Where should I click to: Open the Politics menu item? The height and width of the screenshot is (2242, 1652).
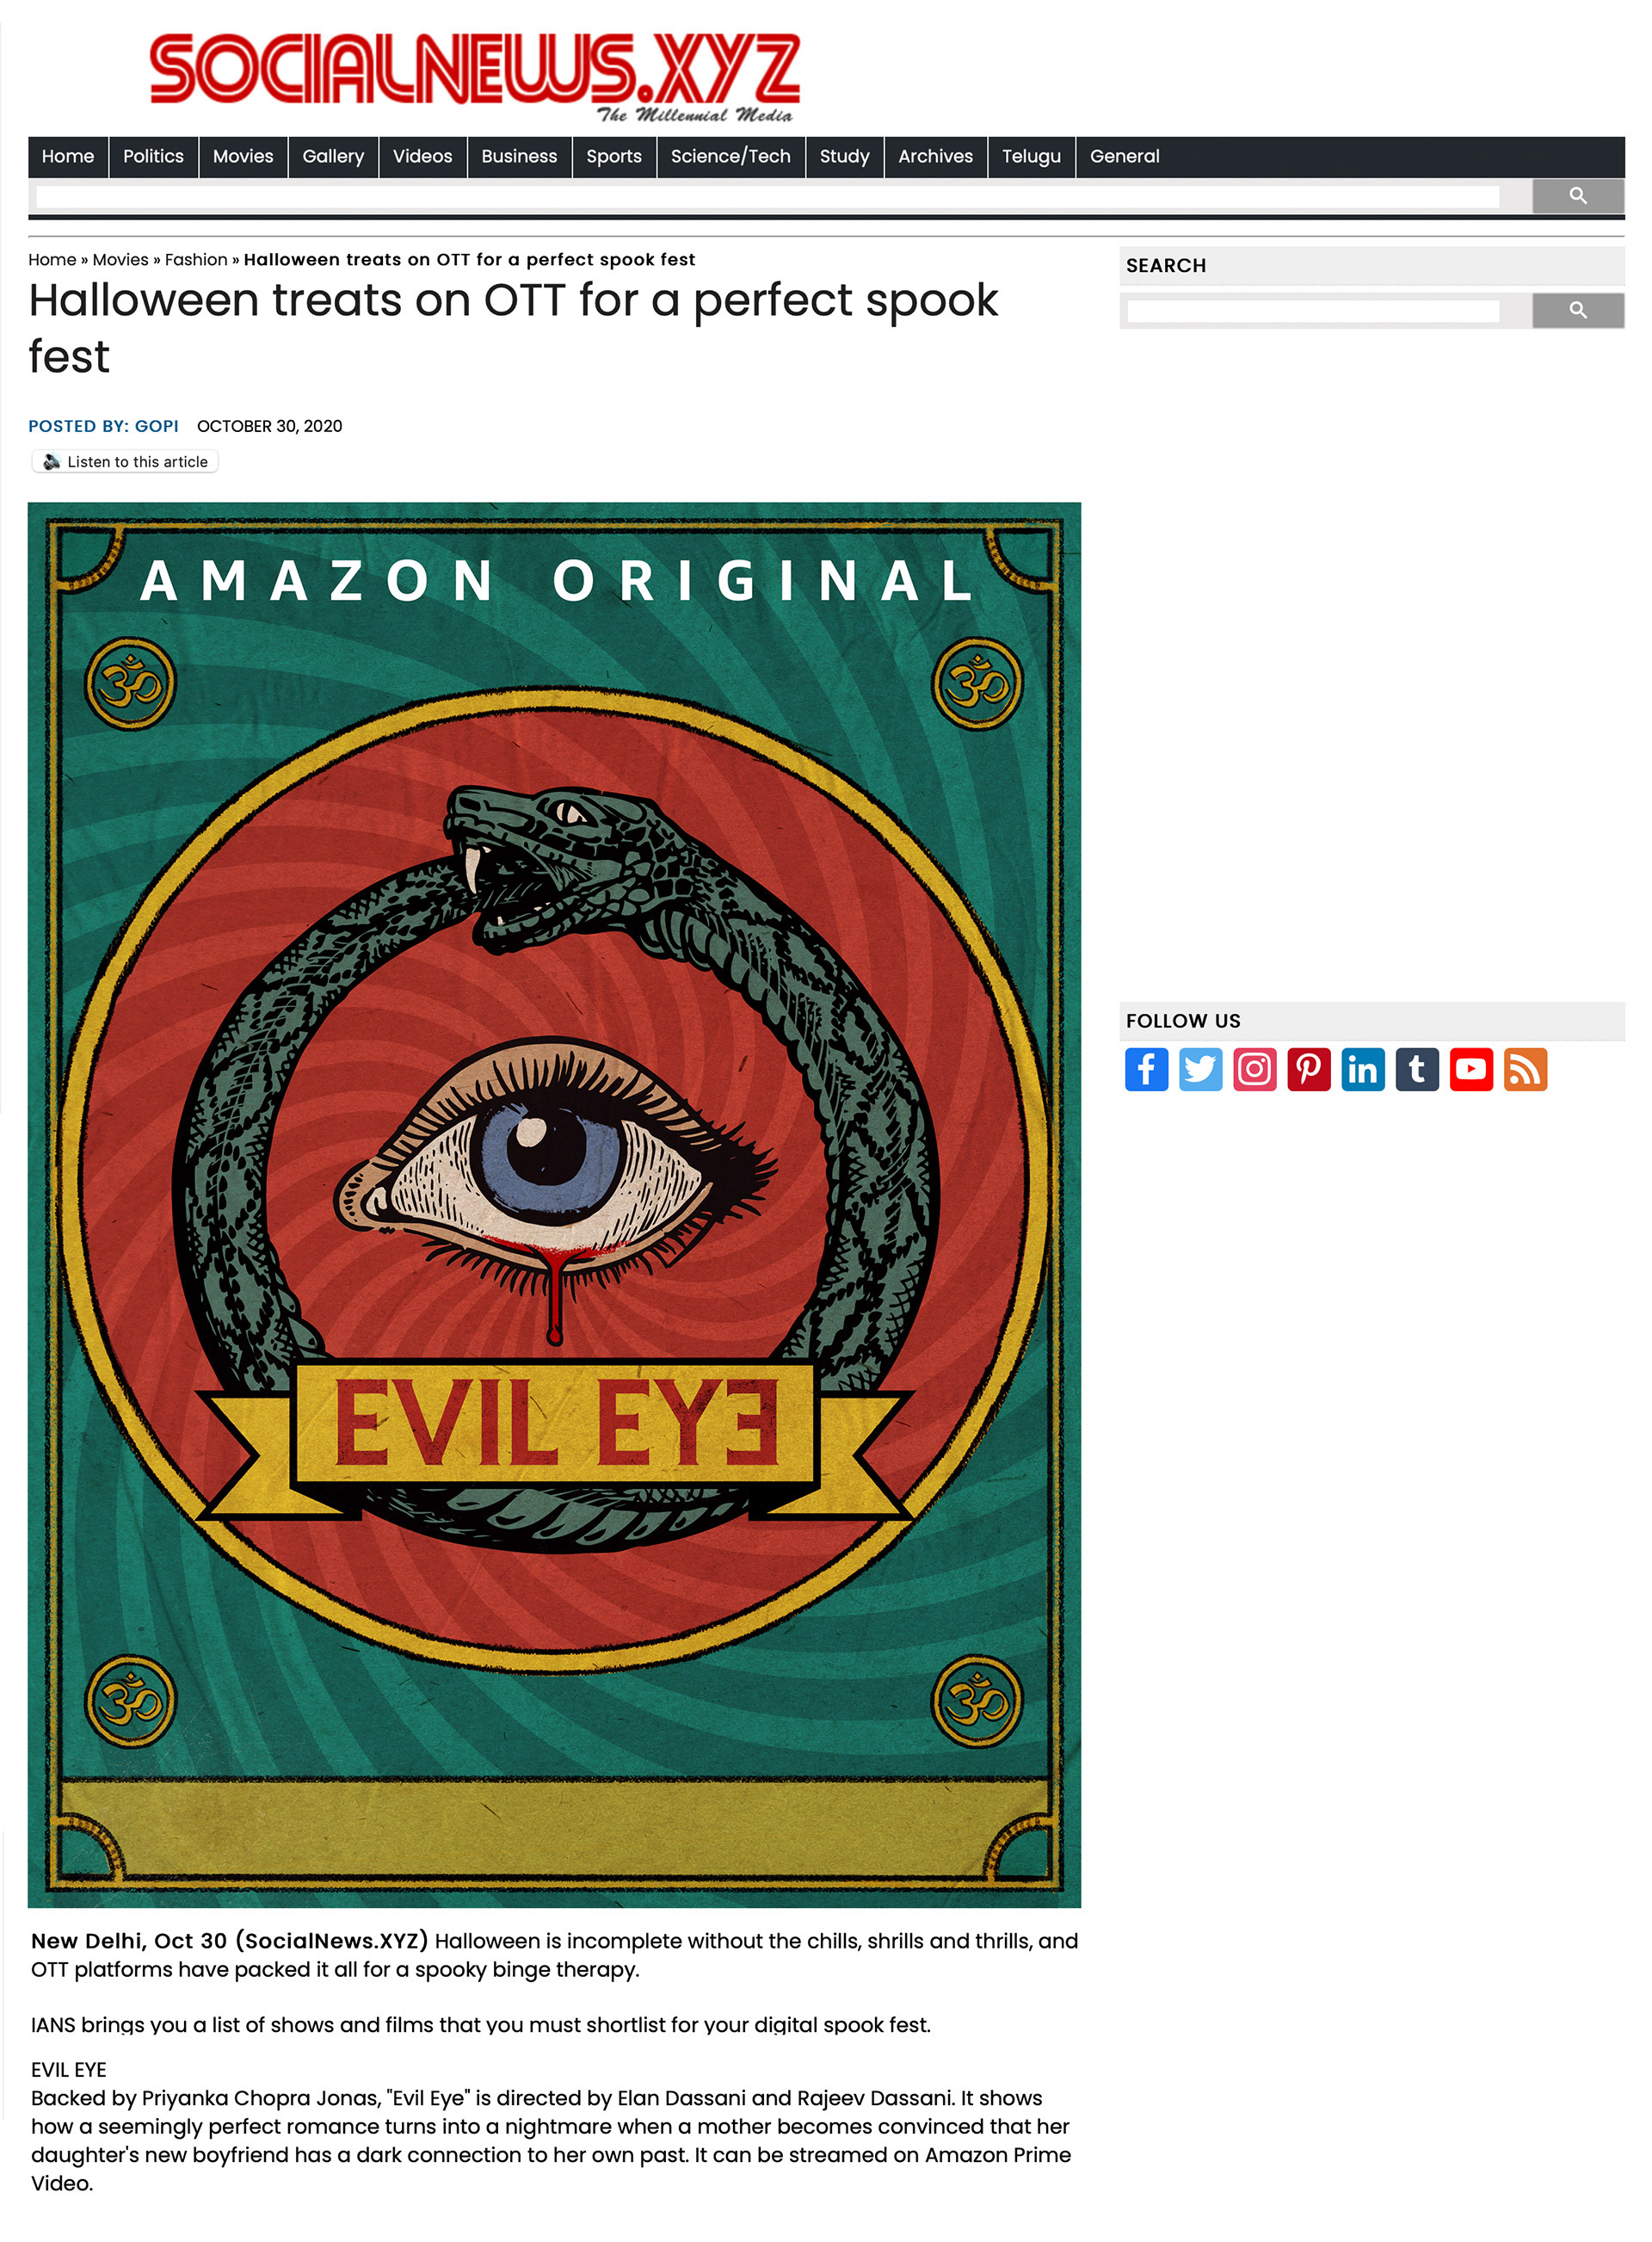point(153,157)
